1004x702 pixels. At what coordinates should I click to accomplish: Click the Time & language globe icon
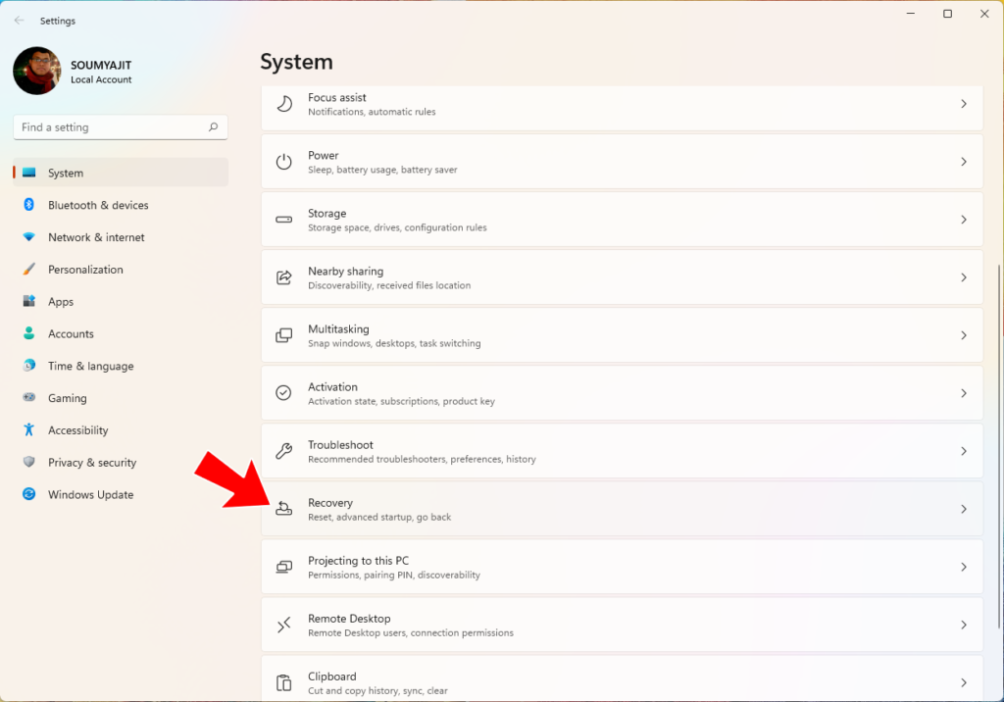coord(28,365)
